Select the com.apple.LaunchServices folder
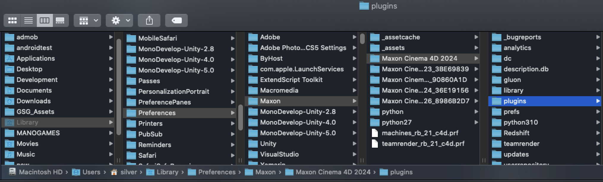 click(301, 69)
